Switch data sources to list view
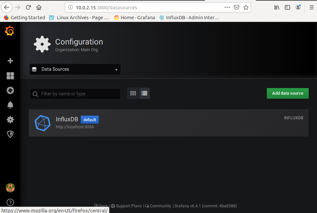 (144, 93)
